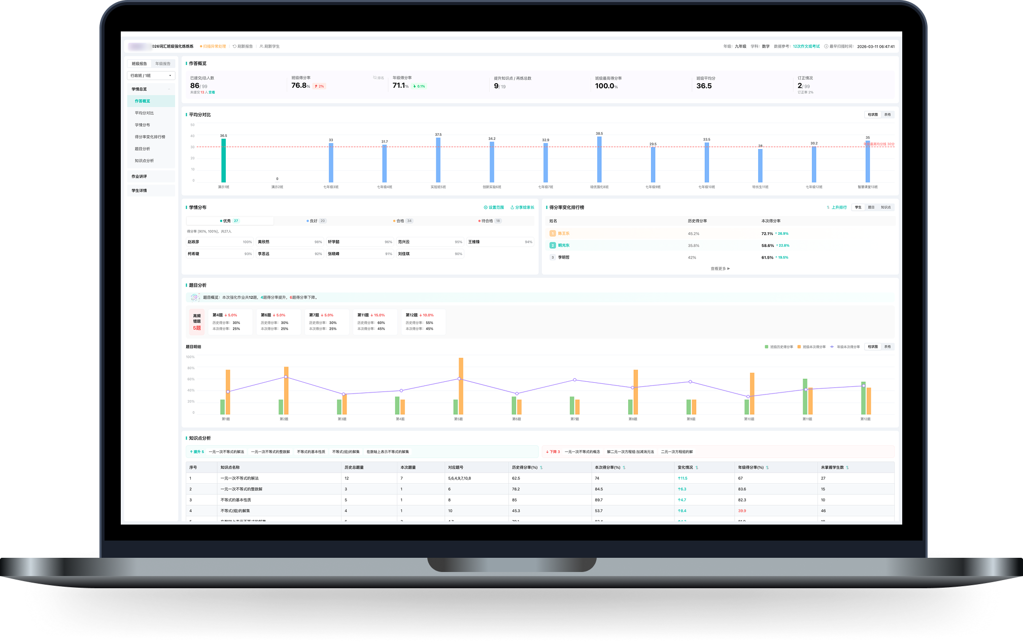This screenshot has width=1023, height=644.
Task: Go to 平均分对比 in sidebar
Action: click(x=151, y=113)
